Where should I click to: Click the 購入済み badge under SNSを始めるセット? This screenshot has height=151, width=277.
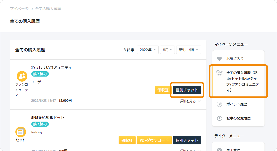[40, 124]
